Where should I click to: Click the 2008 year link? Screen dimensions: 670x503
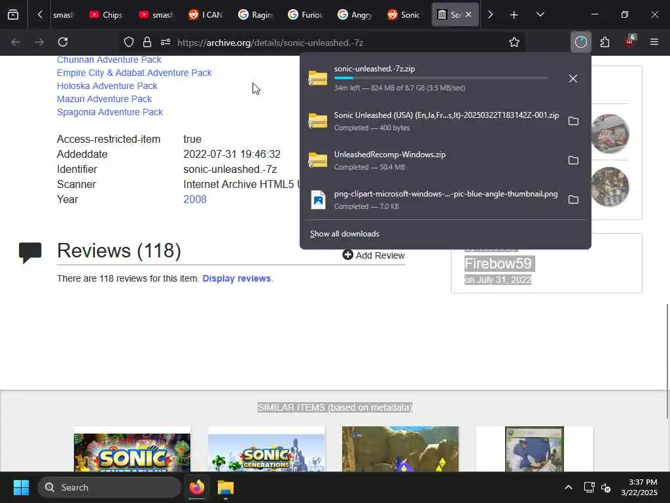[195, 199]
